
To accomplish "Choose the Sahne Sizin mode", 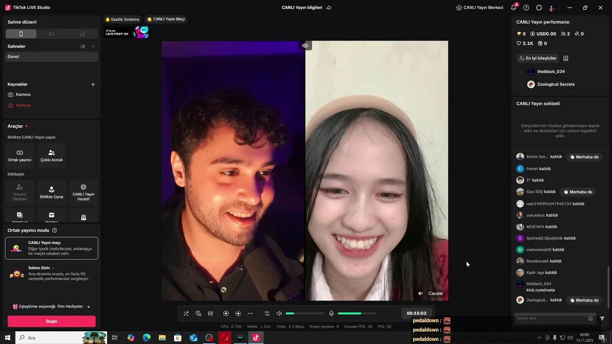I will [x=52, y=274].
